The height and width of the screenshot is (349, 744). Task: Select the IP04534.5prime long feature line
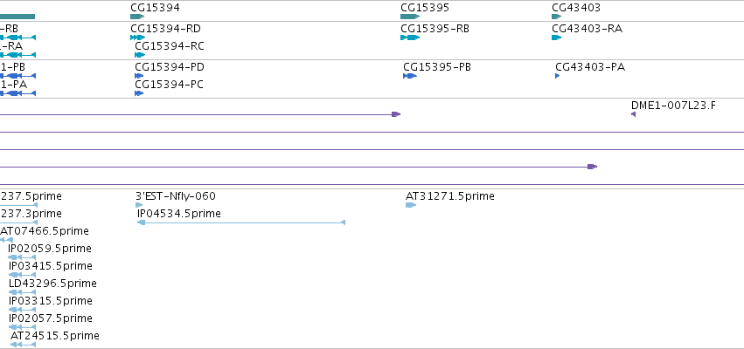(x=241, y=222)
